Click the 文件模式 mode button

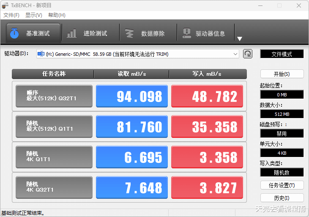click(x=282, y=54)
